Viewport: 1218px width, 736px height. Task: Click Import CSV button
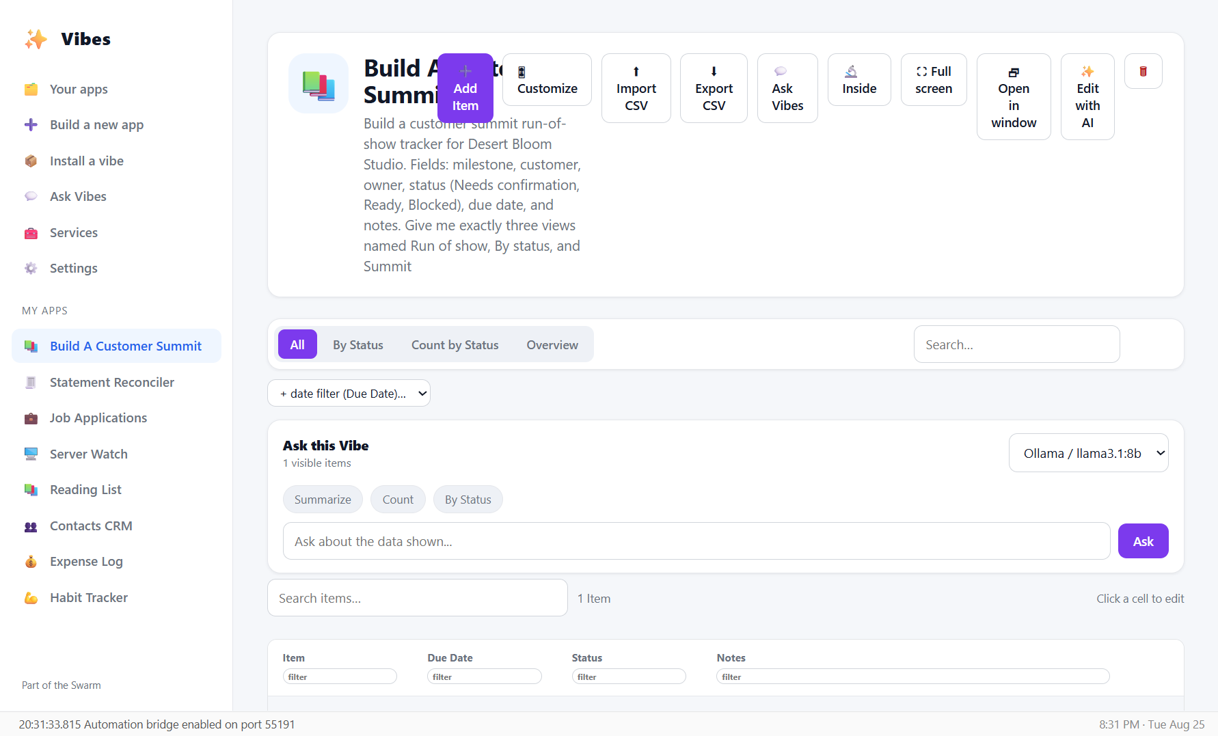click(636, 88)
